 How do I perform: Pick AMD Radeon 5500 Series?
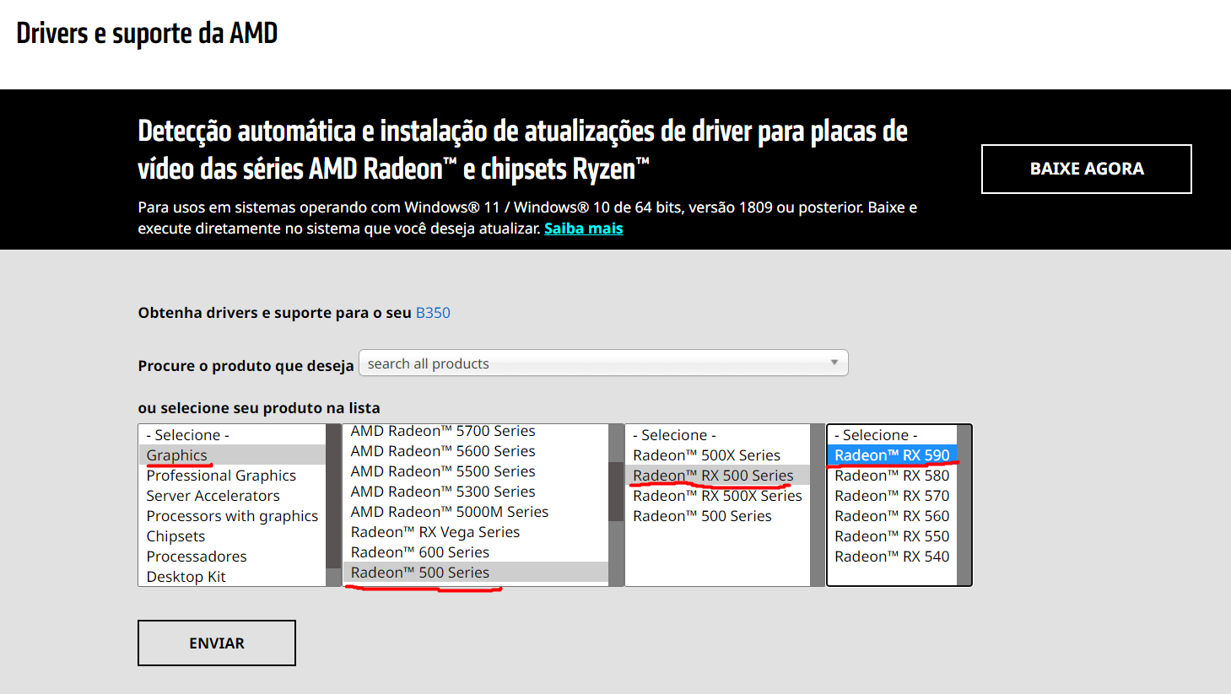[476, 471]
